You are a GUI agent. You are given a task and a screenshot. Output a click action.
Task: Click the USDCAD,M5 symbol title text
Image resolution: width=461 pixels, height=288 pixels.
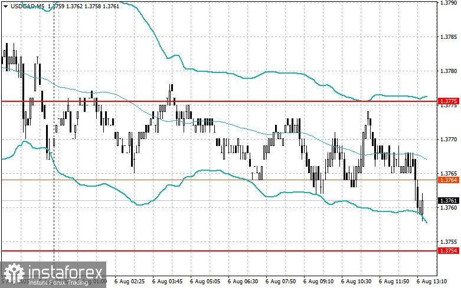coord(28,6)
